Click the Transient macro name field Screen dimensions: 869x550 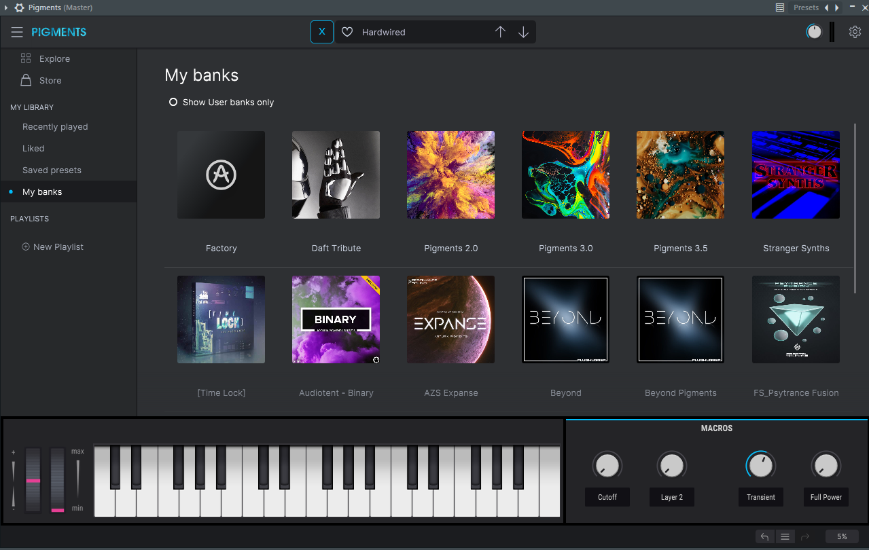coord(761,497)
